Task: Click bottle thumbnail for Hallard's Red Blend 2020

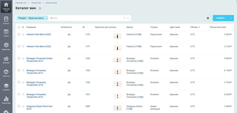Action: (117, 36)
